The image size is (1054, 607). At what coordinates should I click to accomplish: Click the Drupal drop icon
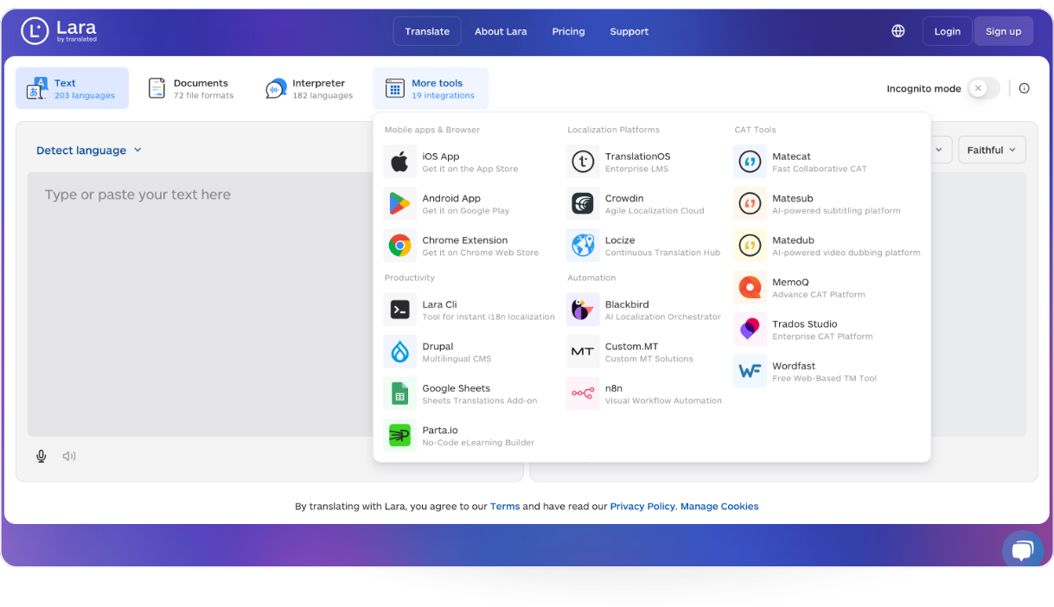399,352
